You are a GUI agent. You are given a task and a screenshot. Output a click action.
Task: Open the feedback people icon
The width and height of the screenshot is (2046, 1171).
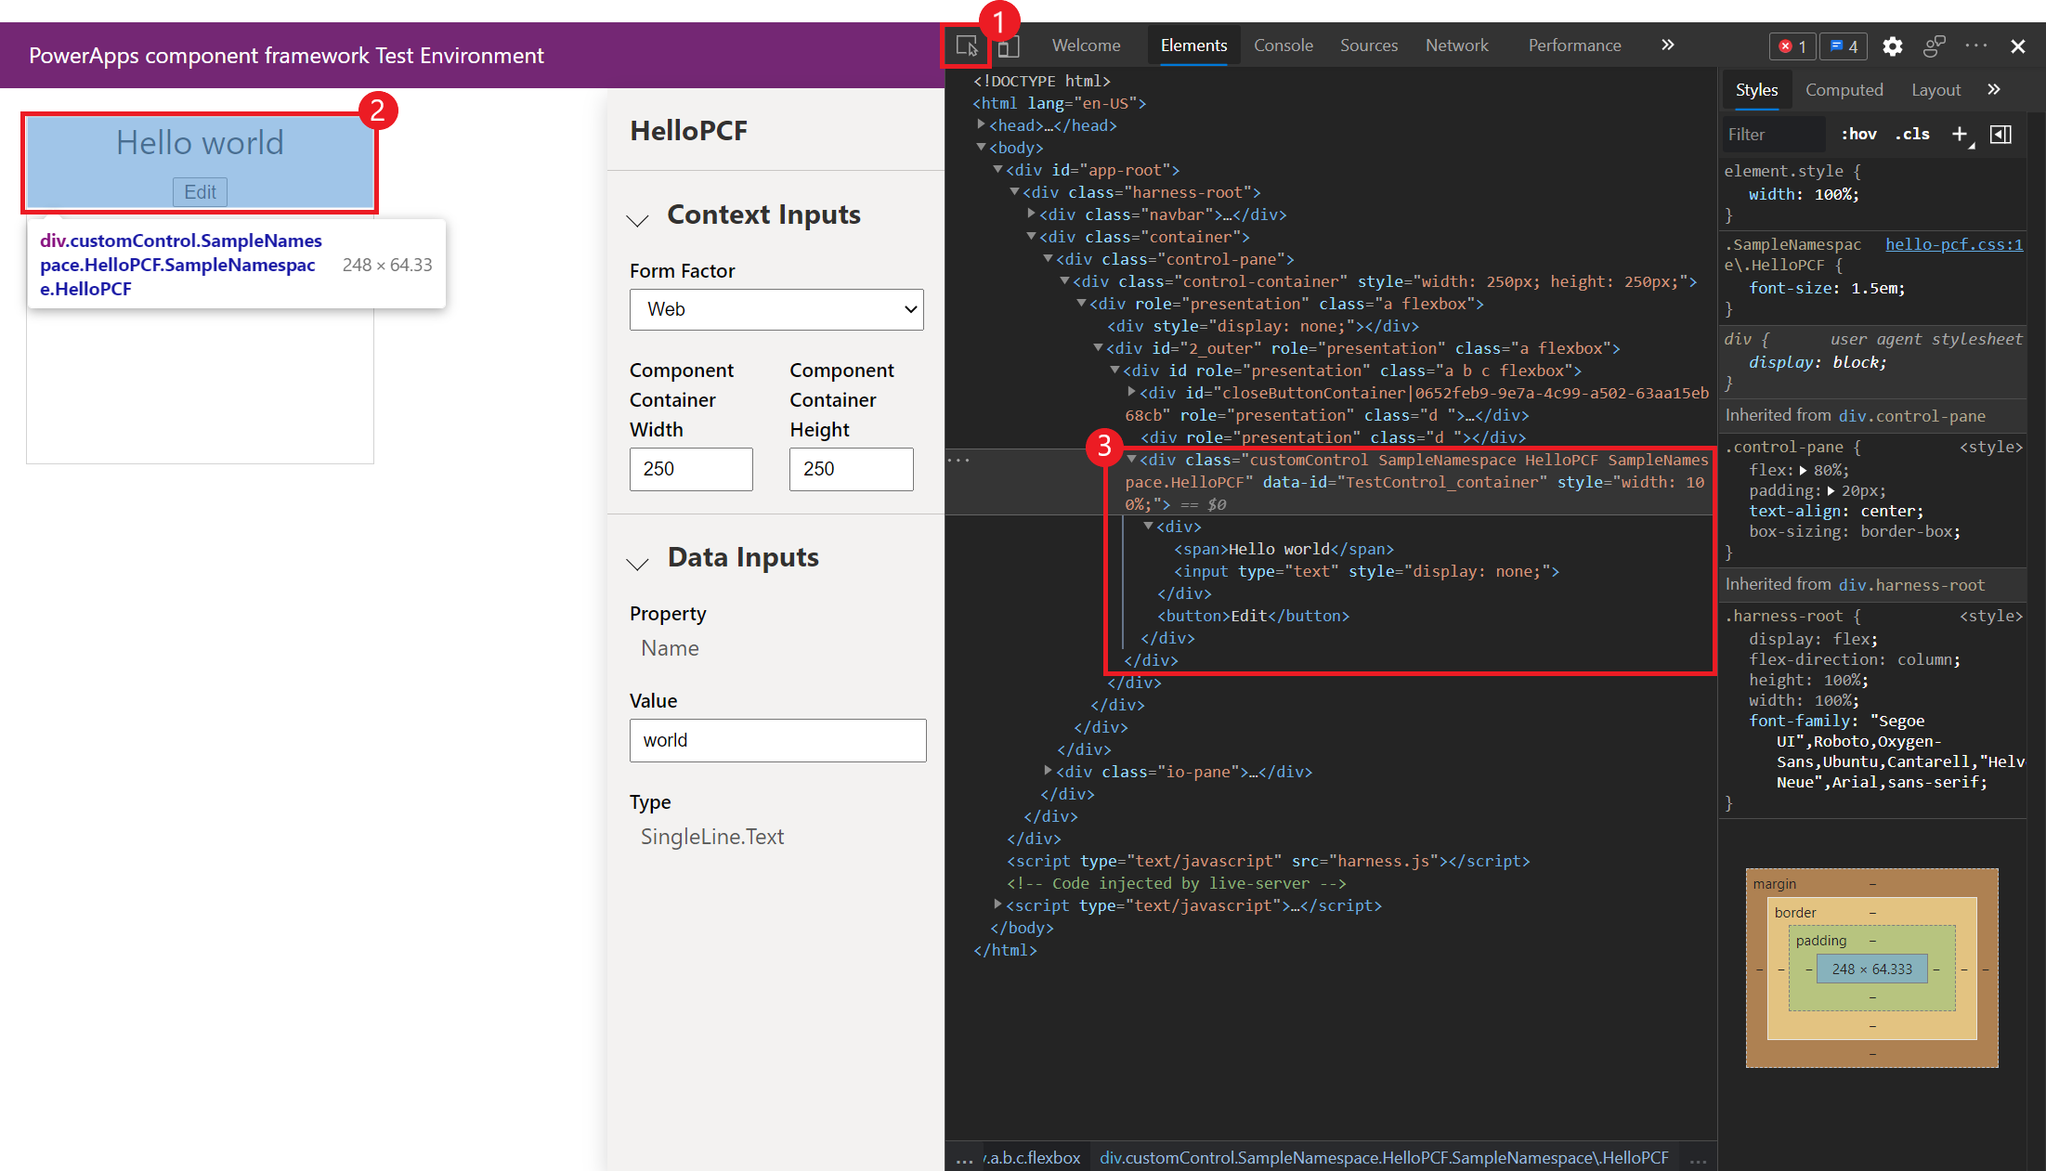click(x=1935, y=46)
